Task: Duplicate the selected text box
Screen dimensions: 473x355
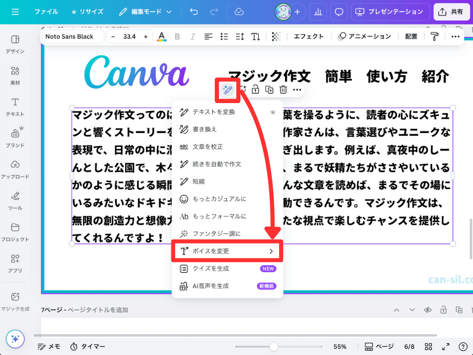Action: 269,90
